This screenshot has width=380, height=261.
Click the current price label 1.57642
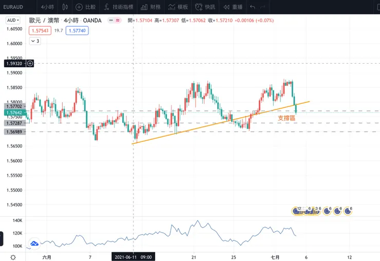(x=14, y=113)
